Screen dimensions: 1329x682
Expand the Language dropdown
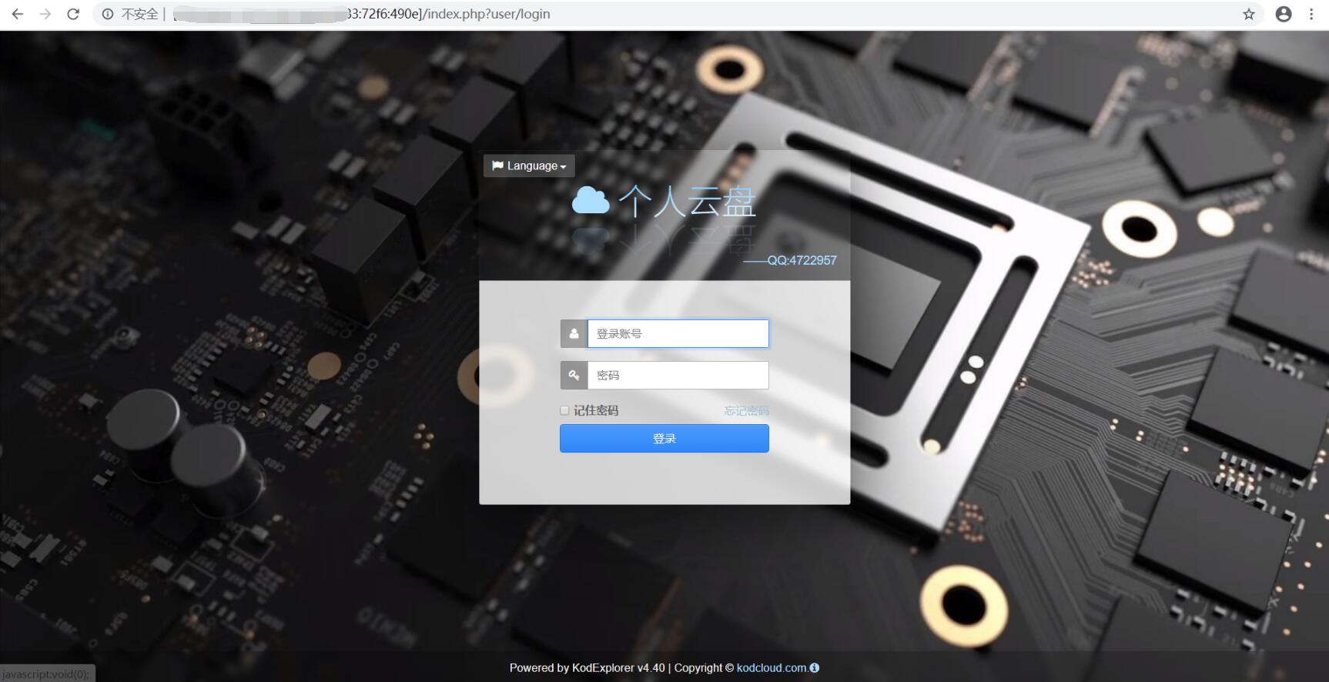pos(529,165)
